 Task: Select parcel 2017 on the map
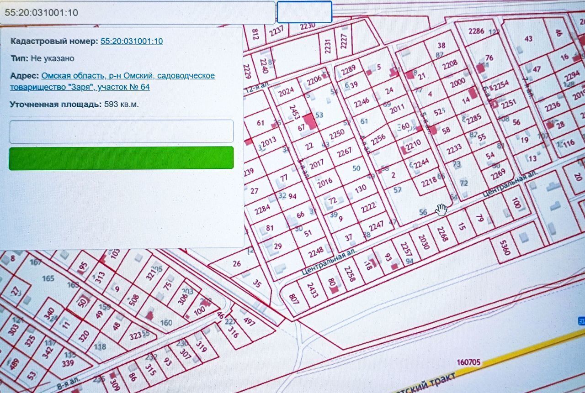pos(316,164)
